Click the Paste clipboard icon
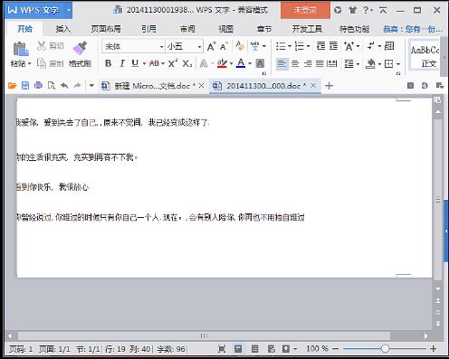The width and height of the screenshot is (449, 359). (x=21, y=49)
